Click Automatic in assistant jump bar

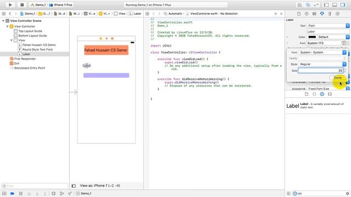pyautogui.click(x=173, y=14)
